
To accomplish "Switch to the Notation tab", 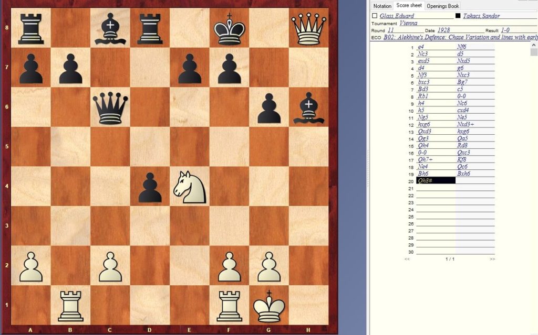I will coord(382,6).
